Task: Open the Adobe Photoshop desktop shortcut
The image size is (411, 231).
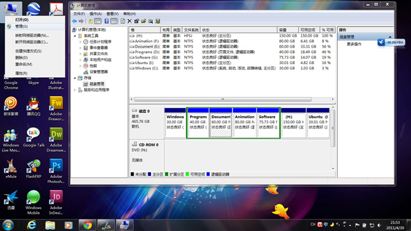Action: coord(56,171)
